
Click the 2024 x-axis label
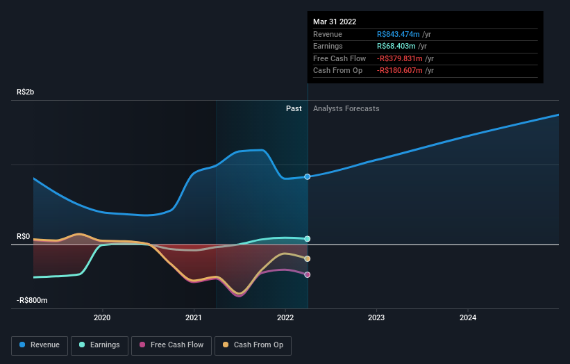pos(468,317)
